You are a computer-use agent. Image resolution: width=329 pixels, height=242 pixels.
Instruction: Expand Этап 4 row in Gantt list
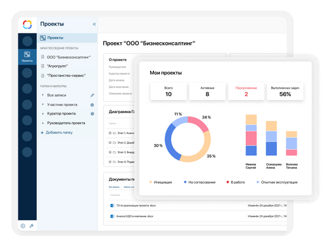click(110, 162)
